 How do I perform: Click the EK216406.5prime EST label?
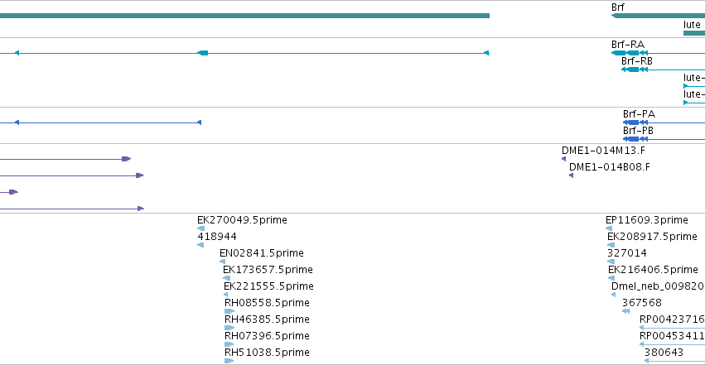[653, 270]
